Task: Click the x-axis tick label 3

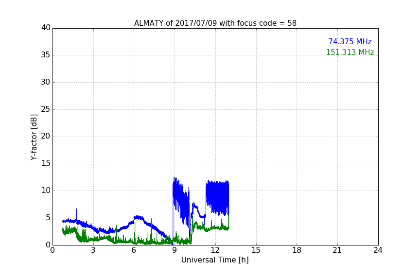Action: [93, 250]
